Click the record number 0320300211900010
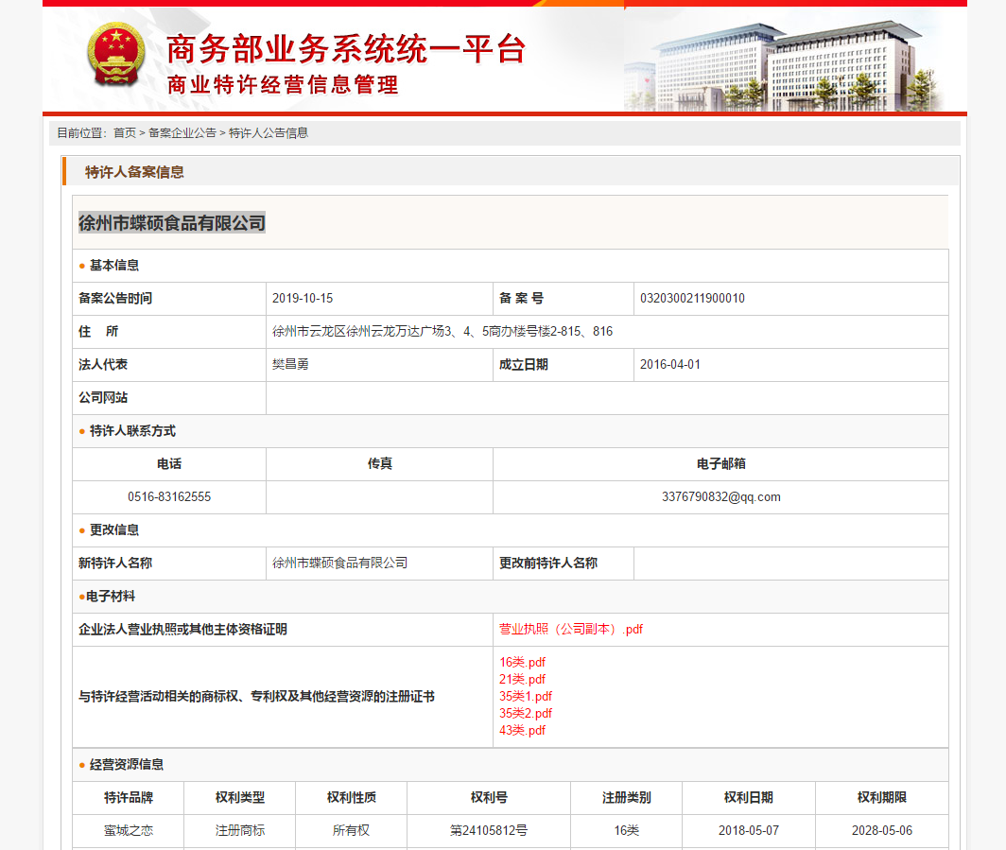The height and width of the screenshot is (850, 1006). point(692,298)
